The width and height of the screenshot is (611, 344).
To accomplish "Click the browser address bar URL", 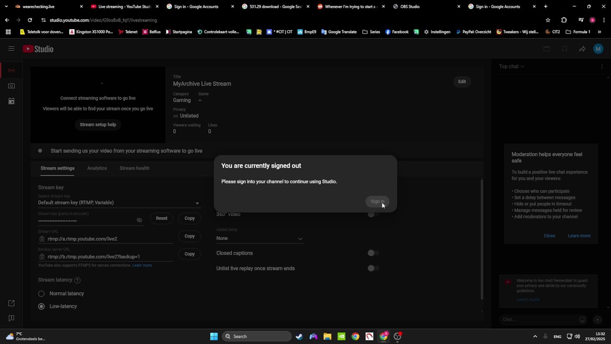I will click(x=103, y=20).
